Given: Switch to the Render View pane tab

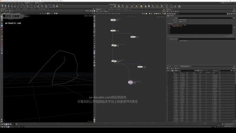Looking at the screenshot, I should [x=17, y=9].
